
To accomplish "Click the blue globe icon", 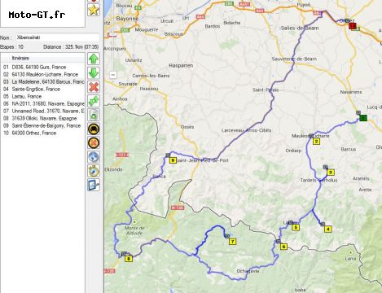I will pyautogui.click(x=94, y=157).
